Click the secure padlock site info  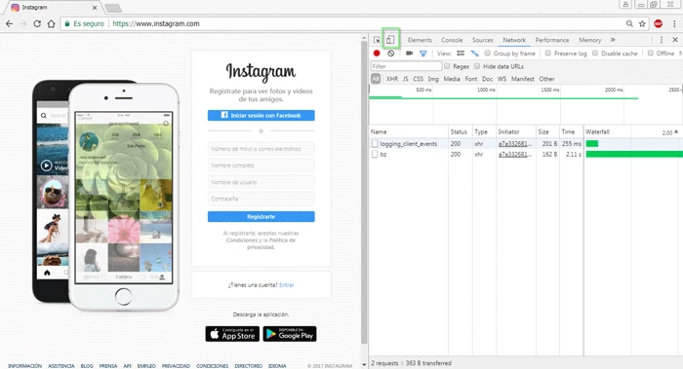[x=67, y=24]
